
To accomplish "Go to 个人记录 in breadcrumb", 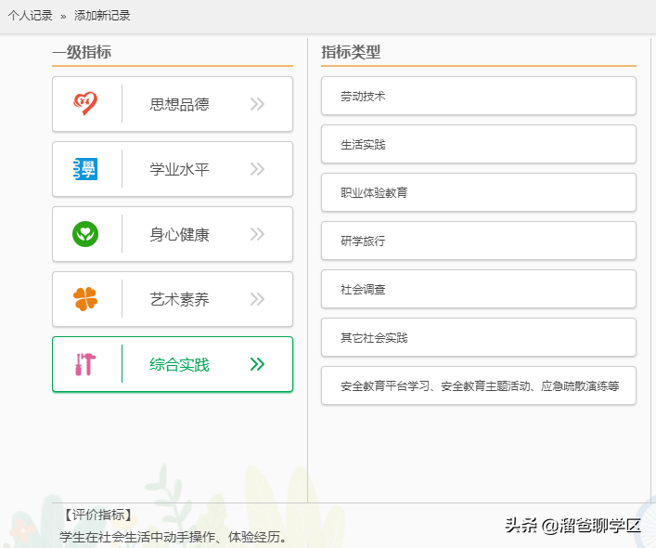I will coord(30,16).
